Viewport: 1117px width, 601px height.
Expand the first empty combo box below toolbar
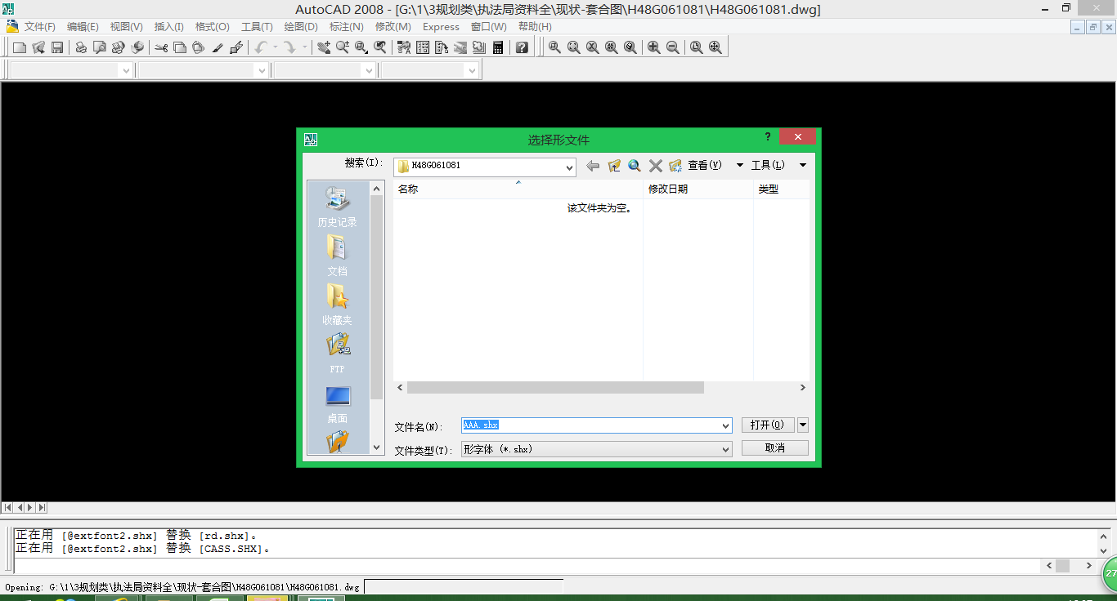point(126,71)
